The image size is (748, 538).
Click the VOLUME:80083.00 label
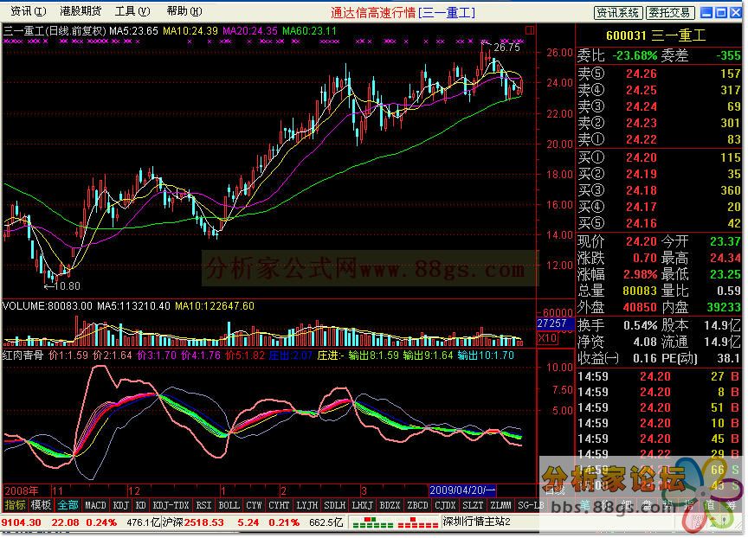[48, 306]
